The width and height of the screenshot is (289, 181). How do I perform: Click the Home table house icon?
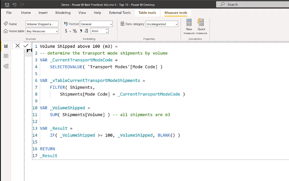pos(6,31)
